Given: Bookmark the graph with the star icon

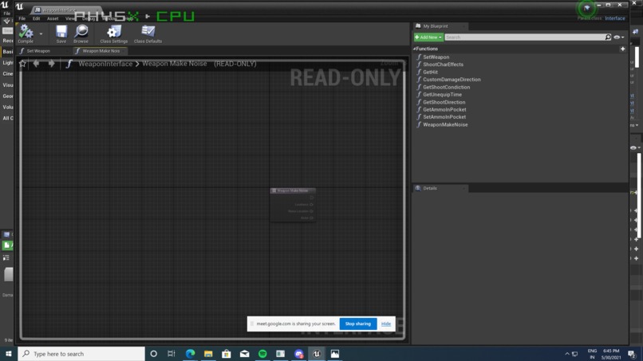Looking at the screenshot, I should coord(22,64).
